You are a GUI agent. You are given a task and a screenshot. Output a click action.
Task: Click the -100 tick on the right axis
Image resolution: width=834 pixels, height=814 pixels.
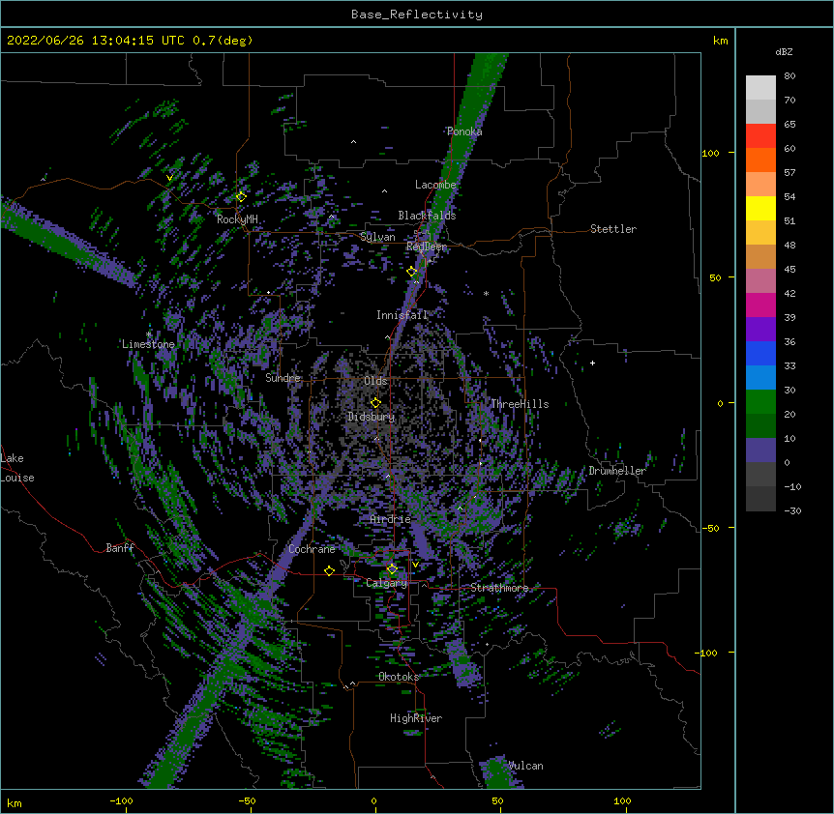pos(707,653)
